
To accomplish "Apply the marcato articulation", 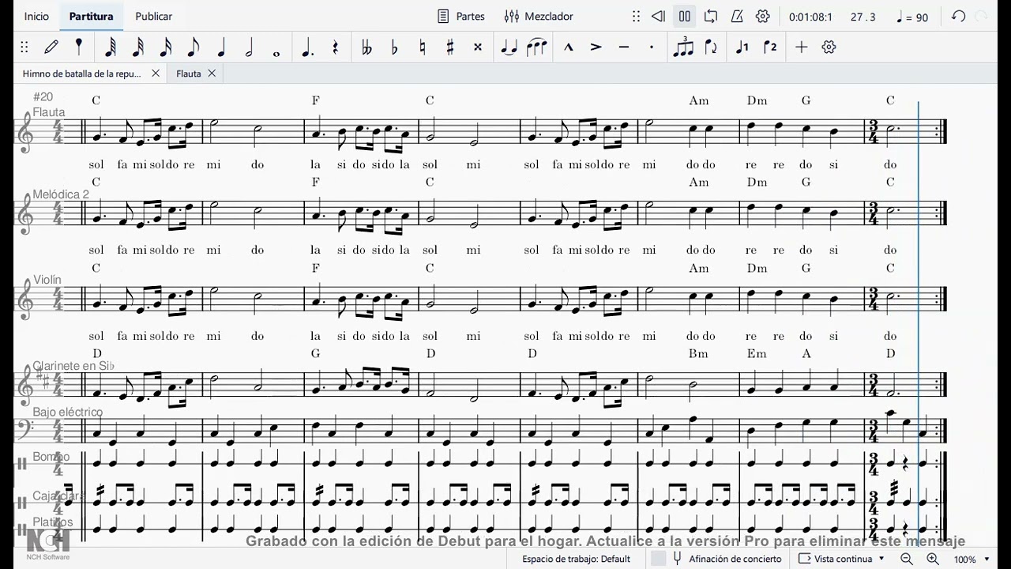I will [568, 47].
